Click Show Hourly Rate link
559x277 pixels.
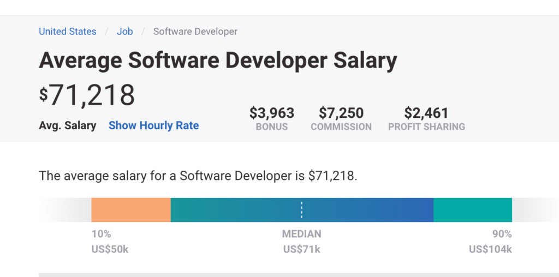(x=153, y=125)
